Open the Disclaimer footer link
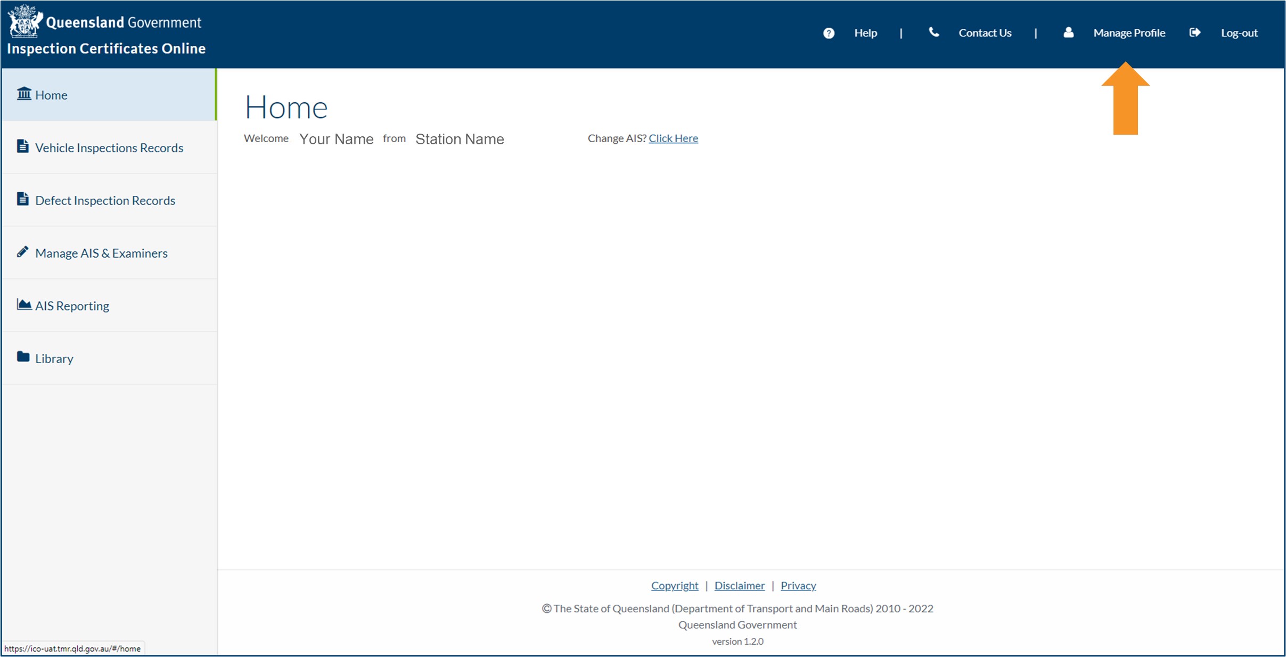The height and width of the screenshot is (657, 1286). pyautogui.click(x=739, y=586)
